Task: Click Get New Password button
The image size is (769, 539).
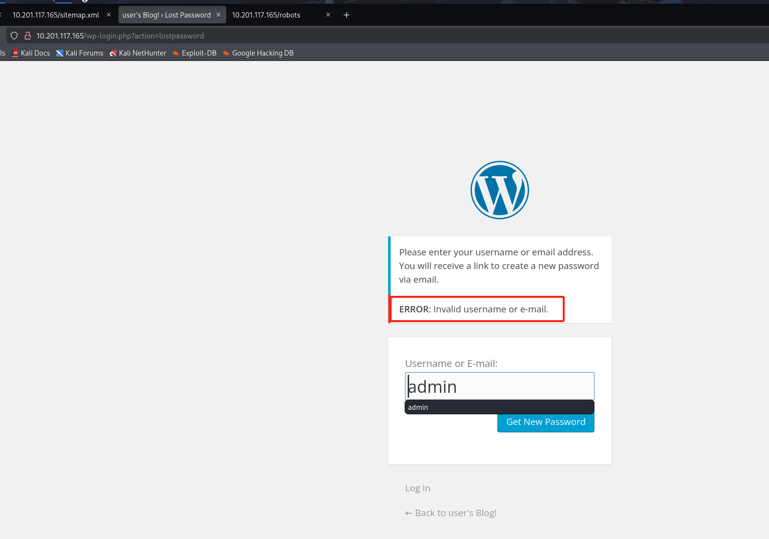Action: point(546,423)
